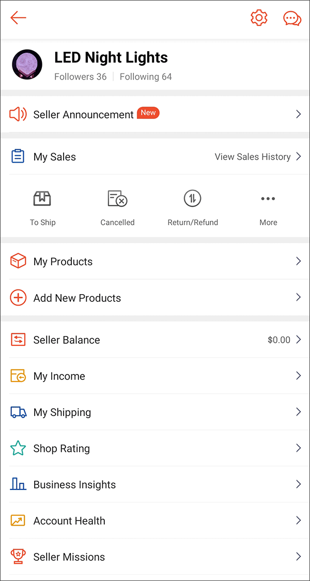Click the Return/Refund icon

[192, 198]
